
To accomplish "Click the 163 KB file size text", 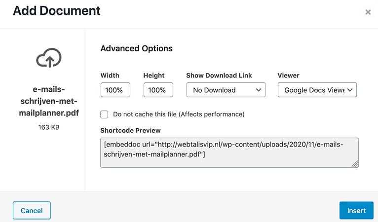I will [x=48, y=127].
